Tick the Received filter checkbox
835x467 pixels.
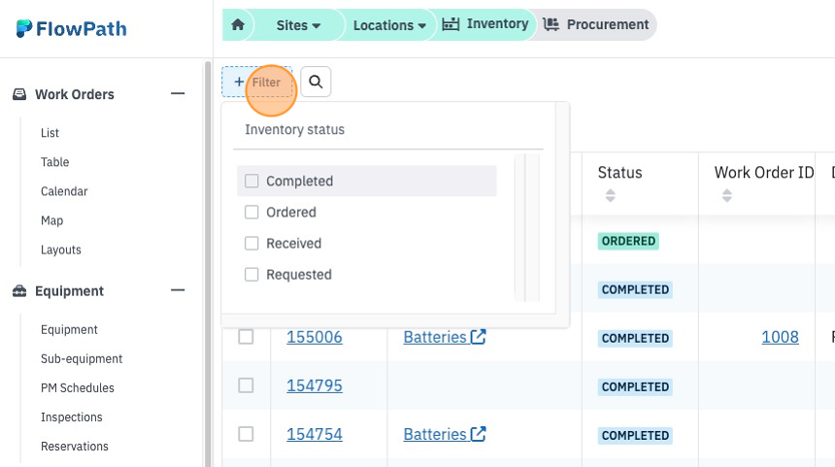pos(251,244)
